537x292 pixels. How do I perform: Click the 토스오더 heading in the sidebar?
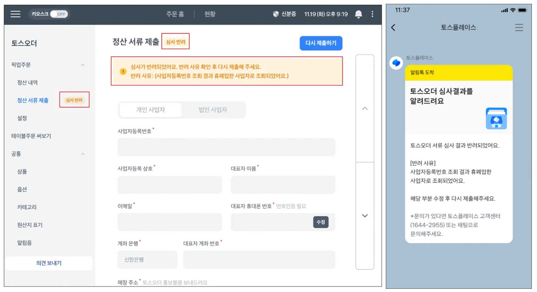tap(24, 43)
